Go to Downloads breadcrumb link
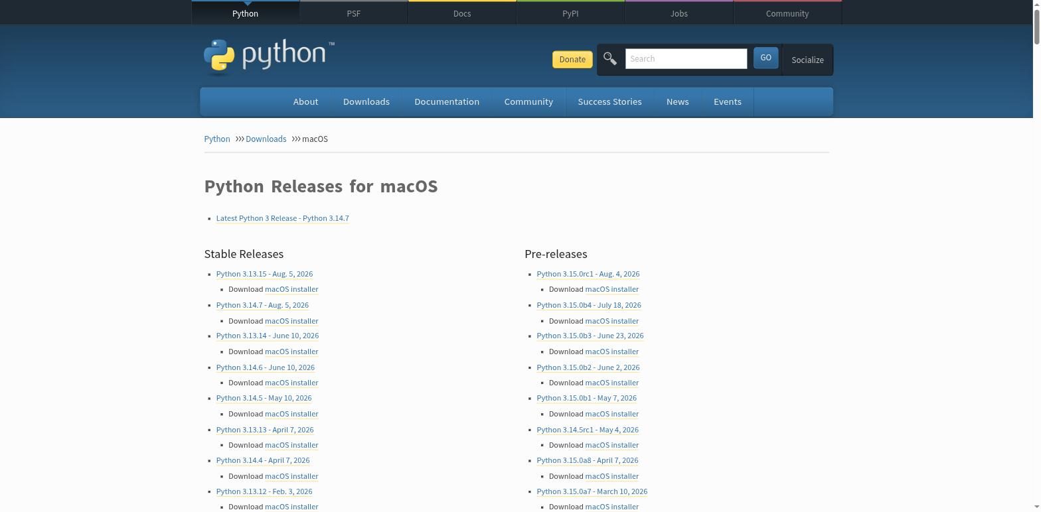 click(266, 139)
